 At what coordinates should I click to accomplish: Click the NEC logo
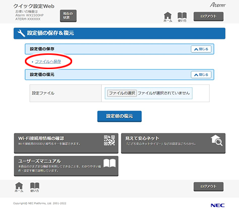pyautogui.click(x=217, y=205)
